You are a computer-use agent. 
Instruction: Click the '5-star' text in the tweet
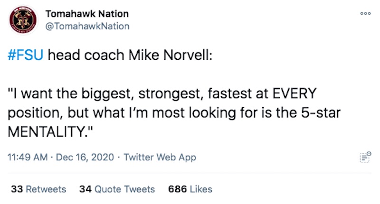321,113
